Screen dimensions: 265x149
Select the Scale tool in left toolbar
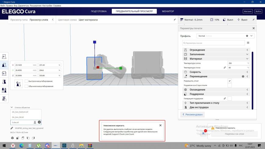tap(4, 65)
